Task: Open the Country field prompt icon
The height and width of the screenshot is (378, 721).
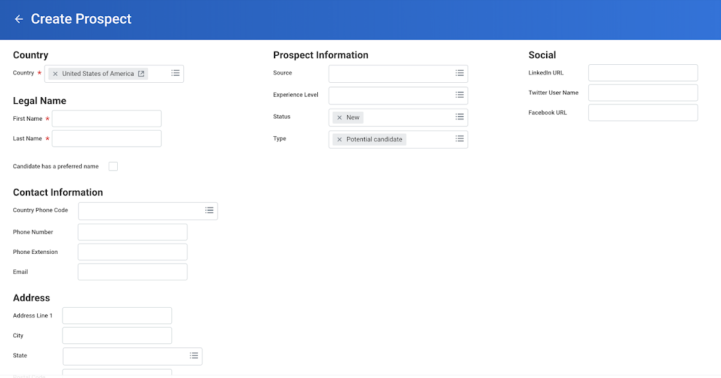Action: 175,73
